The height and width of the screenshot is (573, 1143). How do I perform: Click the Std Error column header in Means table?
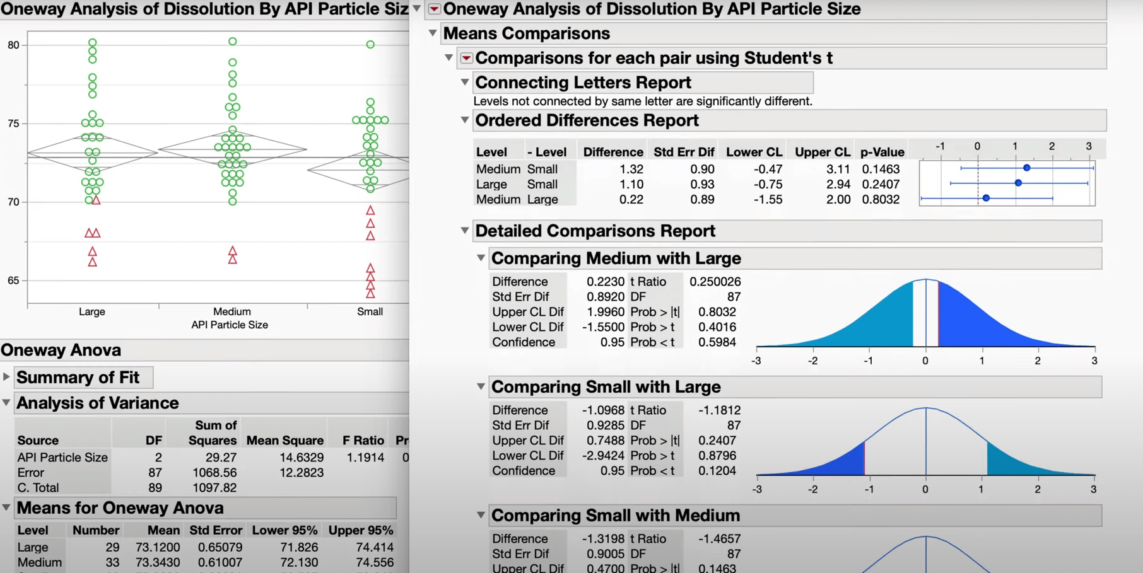coord(216,530)
